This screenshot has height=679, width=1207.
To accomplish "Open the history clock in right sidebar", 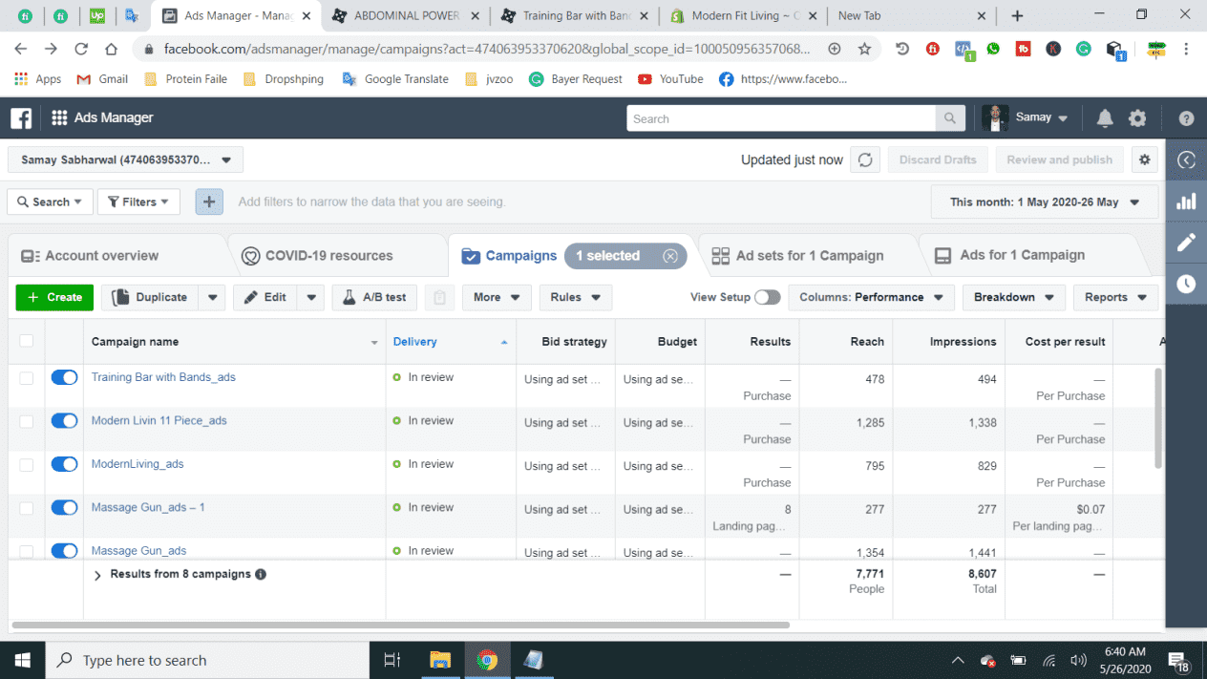I will click(x=1186, y=284).
